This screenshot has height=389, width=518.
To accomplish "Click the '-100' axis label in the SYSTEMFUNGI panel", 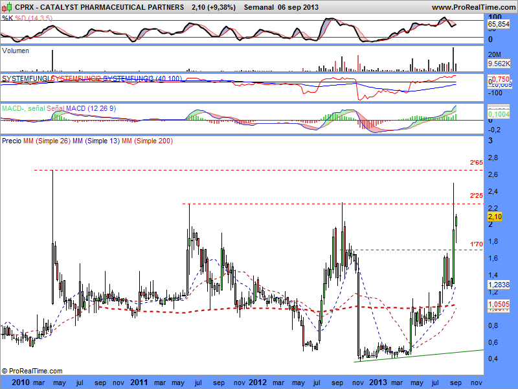I will (x=495, y=93).
